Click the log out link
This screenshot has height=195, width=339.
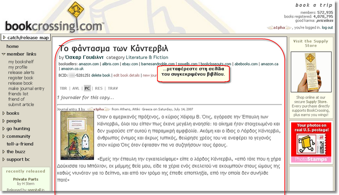(x=327, y=28)
